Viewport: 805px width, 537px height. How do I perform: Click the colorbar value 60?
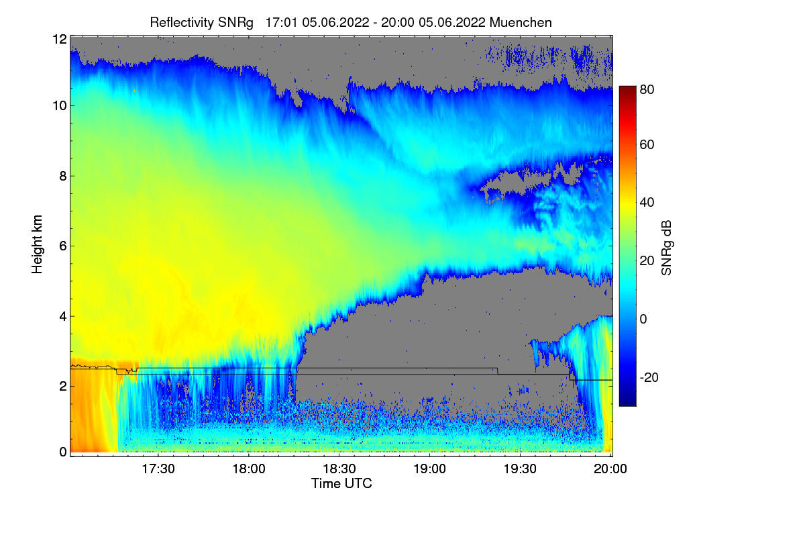[647, 144]
